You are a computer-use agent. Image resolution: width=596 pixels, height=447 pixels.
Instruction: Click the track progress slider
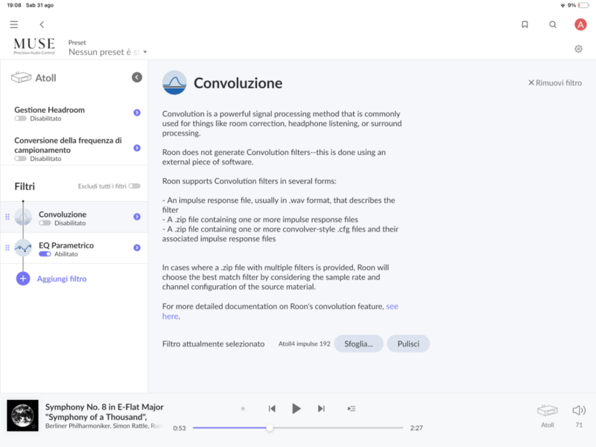(x=298, y=428)
